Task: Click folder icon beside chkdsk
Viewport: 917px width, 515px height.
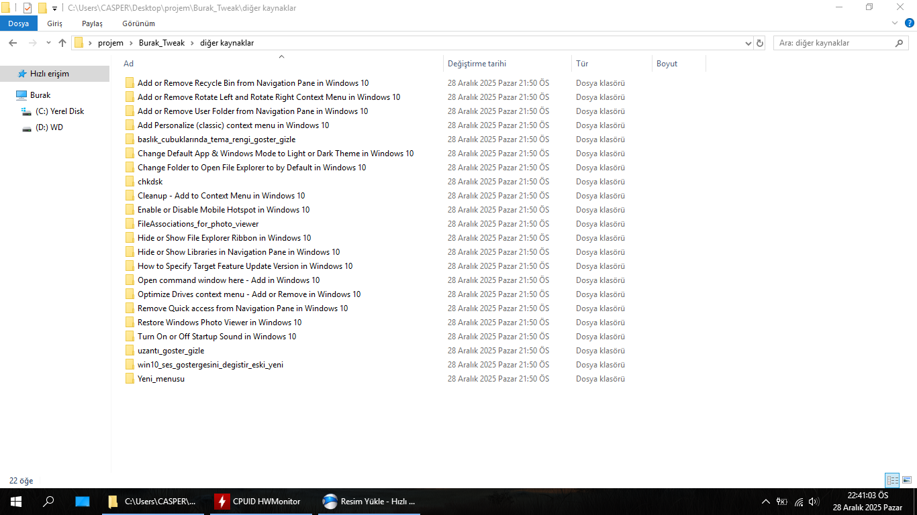Action: pyautogui.click(x=130, y=182)
